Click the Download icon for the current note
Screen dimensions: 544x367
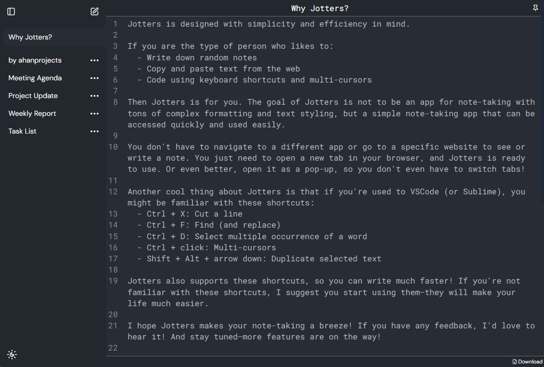[x=527, y=361]
